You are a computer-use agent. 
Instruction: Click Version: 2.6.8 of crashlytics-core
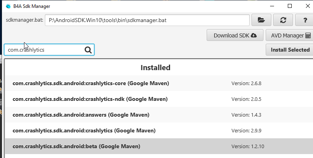click(246, 83)
